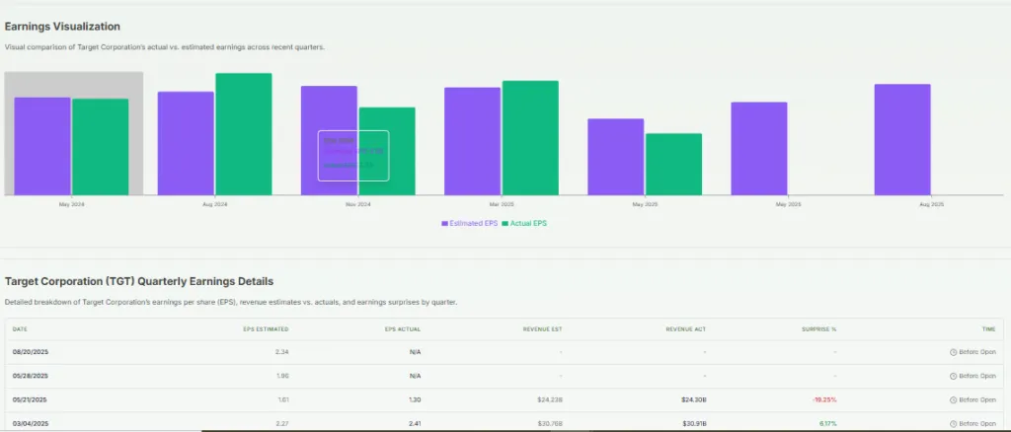Toggle the Actual EPS legend label

(528, 224)
